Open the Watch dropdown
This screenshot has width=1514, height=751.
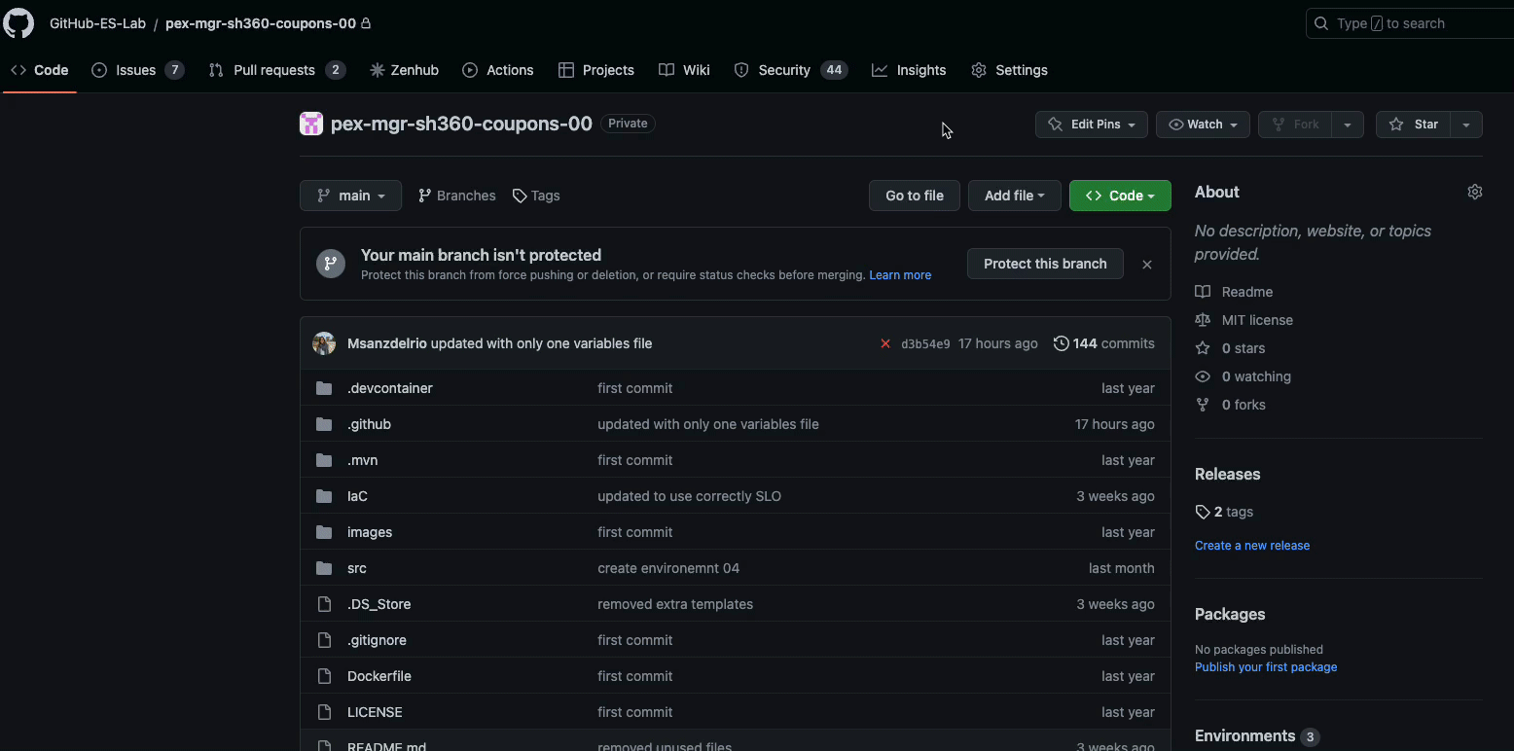coord(1203,125)
